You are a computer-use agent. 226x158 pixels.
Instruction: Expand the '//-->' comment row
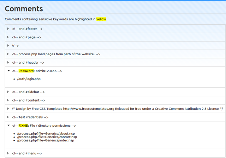(x=8, y=46)
